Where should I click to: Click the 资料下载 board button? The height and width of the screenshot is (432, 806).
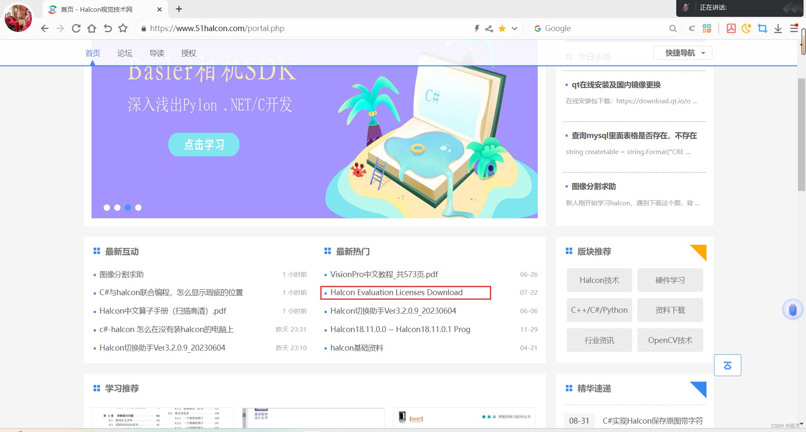click(670, 310)
